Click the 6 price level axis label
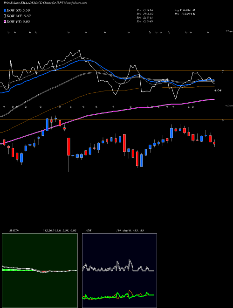Viewport: 233px width, 308px height. click(223, 120)
